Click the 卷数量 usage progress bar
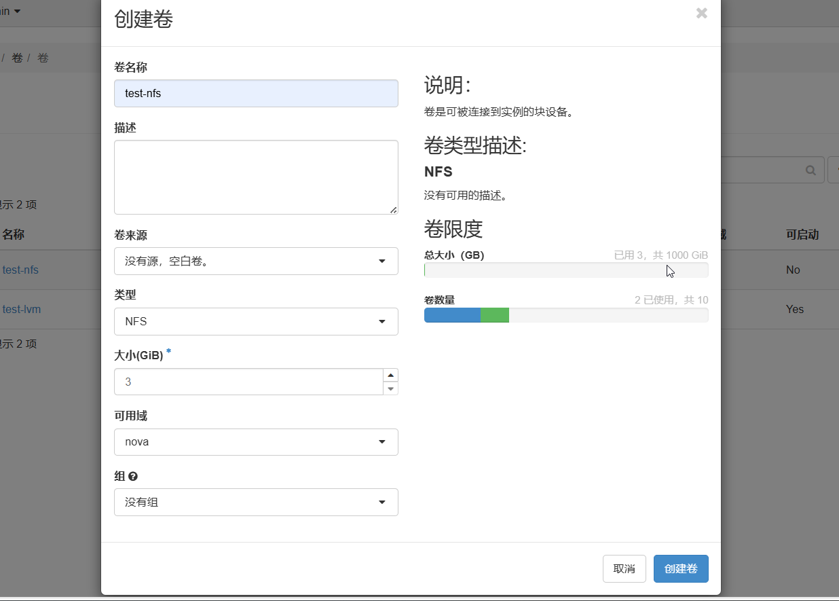 pos(566,315)
